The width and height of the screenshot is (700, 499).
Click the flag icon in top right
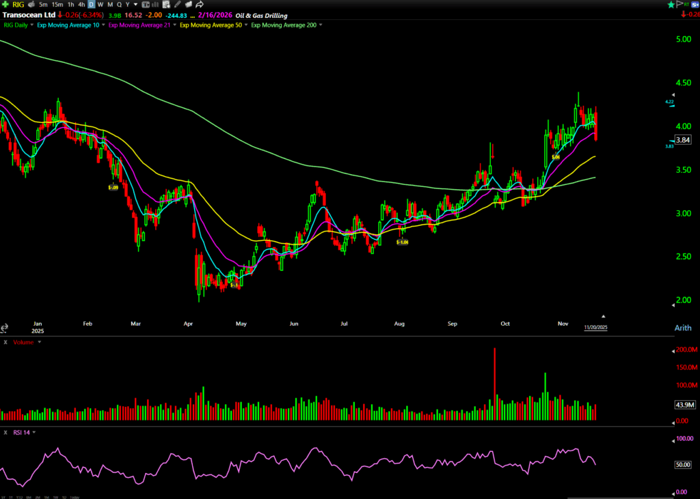coord(681,5)
